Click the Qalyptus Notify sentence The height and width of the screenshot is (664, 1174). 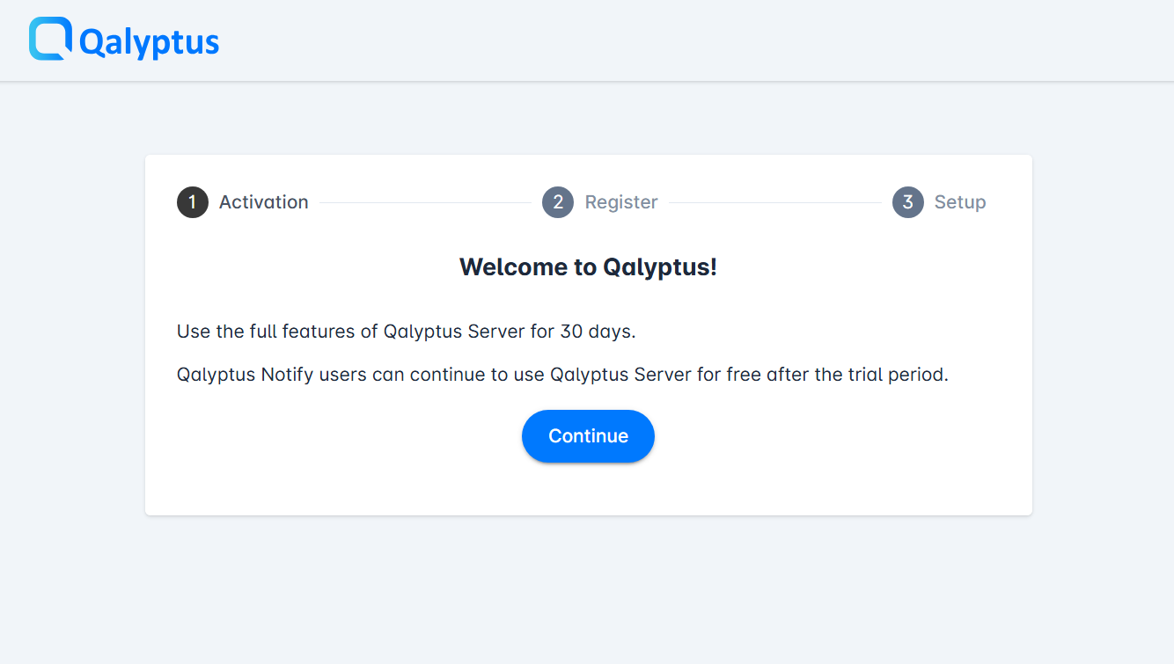(x=562, y=374)
